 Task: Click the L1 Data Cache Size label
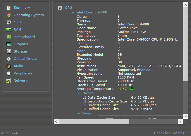click(99, 97)
